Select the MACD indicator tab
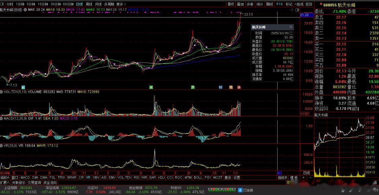The width and height of the screenshot is (379, 195). [x=25, y=178]
